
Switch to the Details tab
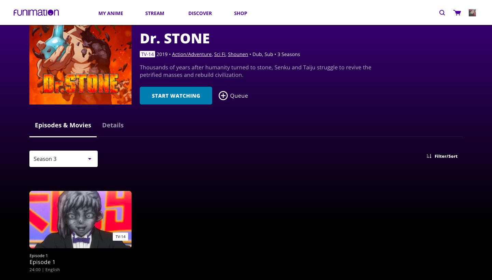tap(113, 125)
